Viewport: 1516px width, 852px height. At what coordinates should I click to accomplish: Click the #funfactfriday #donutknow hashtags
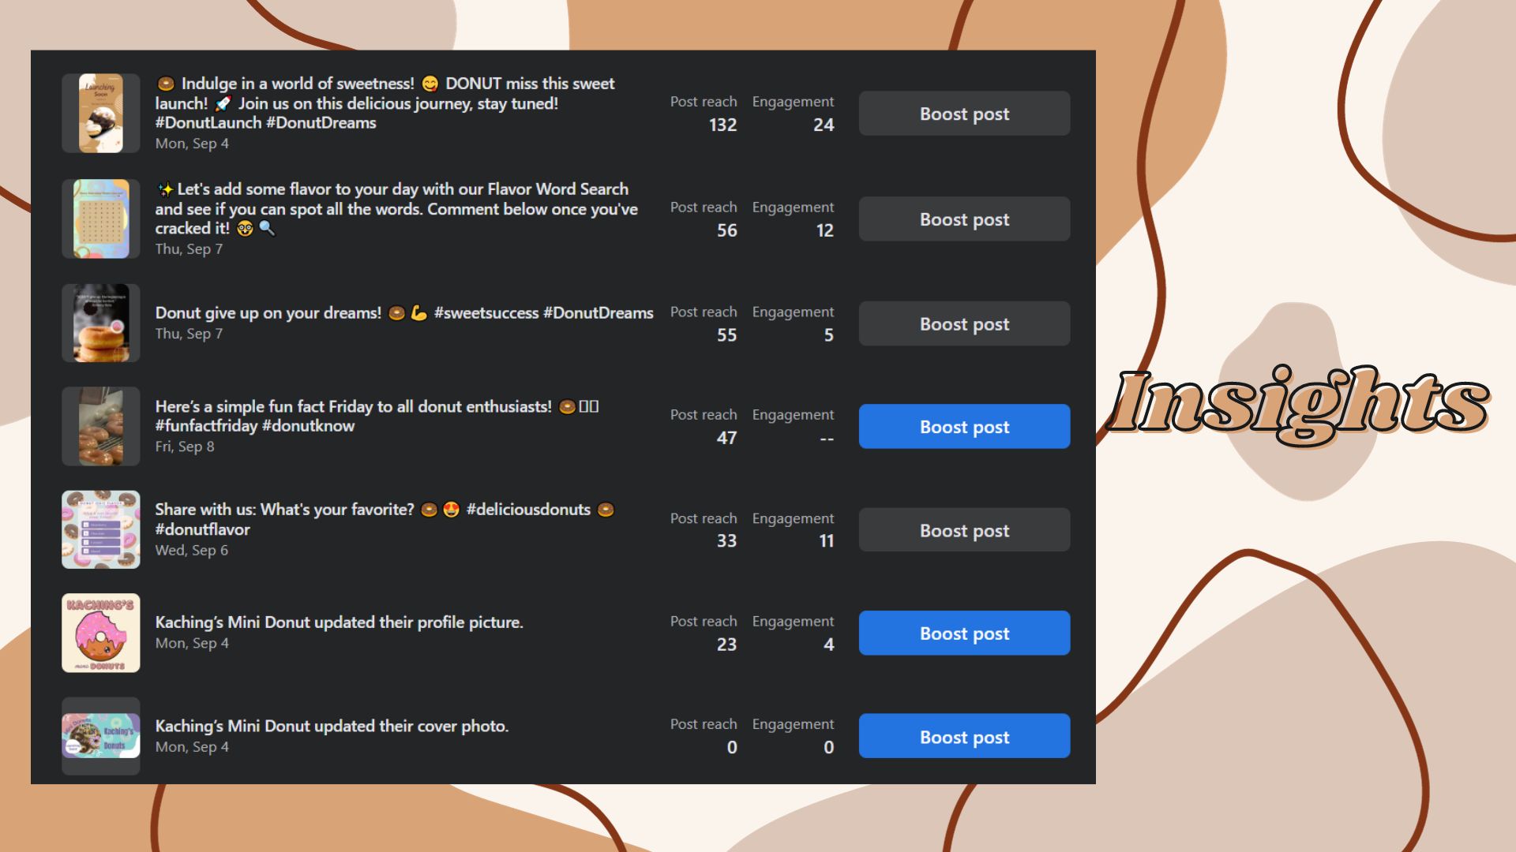tap(255, 426)
